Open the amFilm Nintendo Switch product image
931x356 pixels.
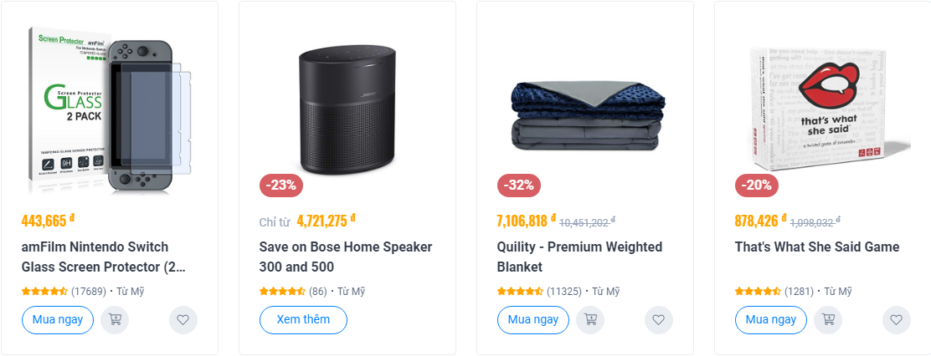click(x=109, y=107)
